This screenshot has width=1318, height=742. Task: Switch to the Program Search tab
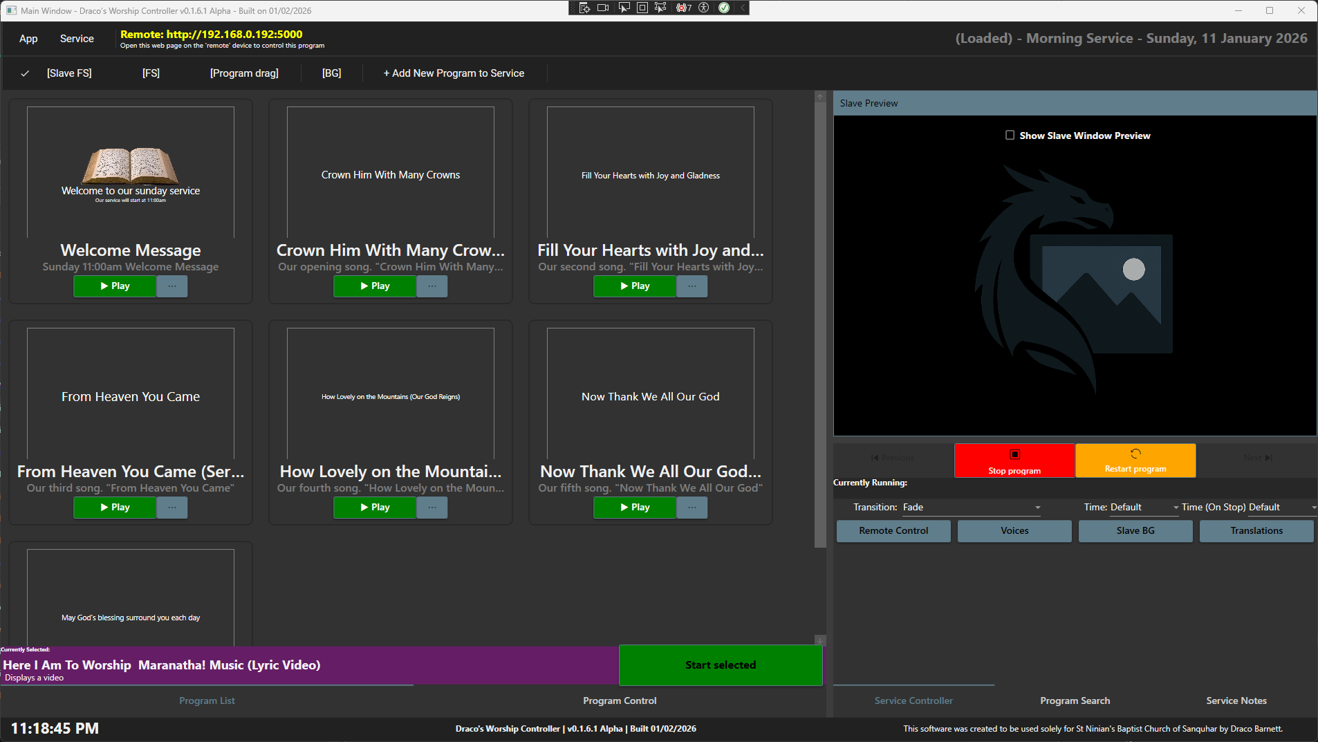coord(1075,701)
